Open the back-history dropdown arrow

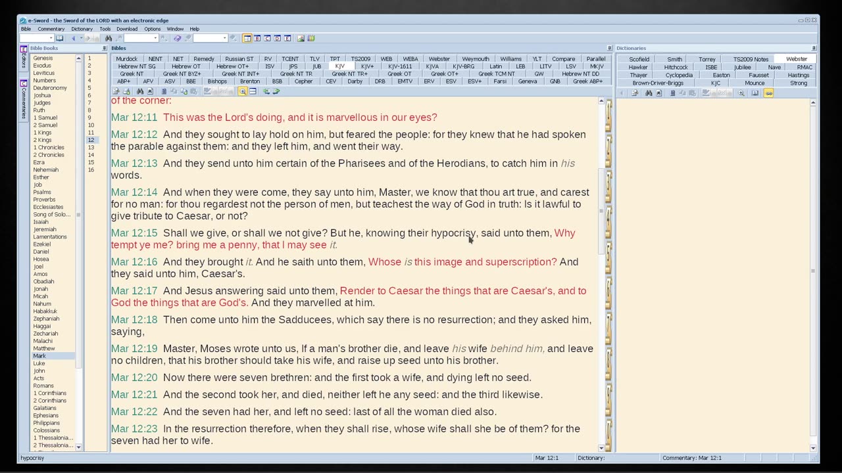click(x=81, y=38)
